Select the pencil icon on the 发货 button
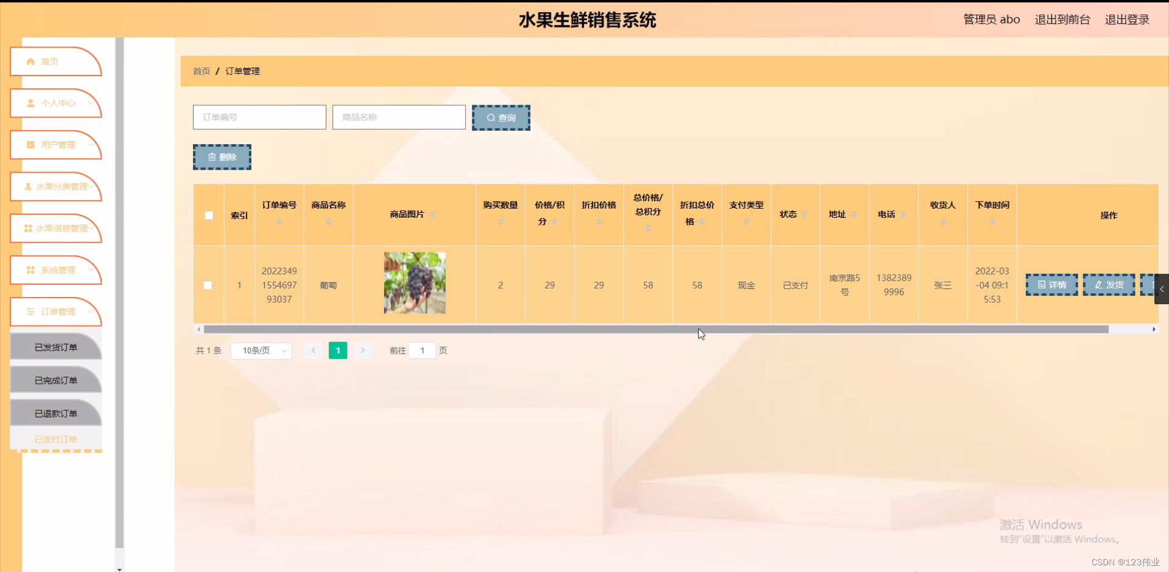Image resolution: width=1169 pixels, height=572 pixels. pyautogui.click(x=1098, y=284)
